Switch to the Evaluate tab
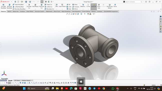 click(100, 11)
